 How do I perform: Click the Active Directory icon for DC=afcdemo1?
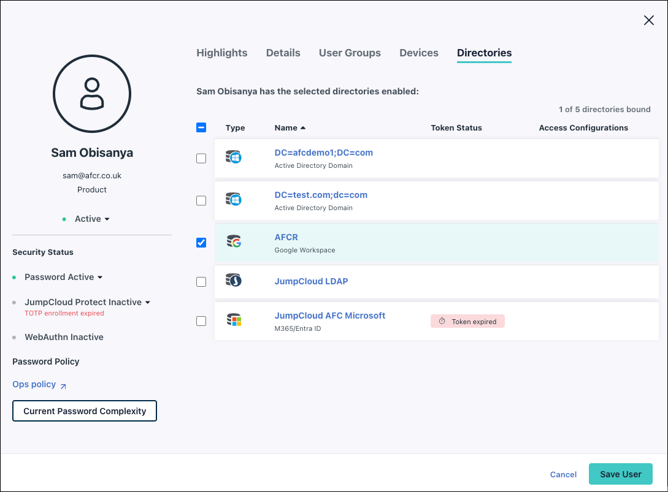pos(233,157)
